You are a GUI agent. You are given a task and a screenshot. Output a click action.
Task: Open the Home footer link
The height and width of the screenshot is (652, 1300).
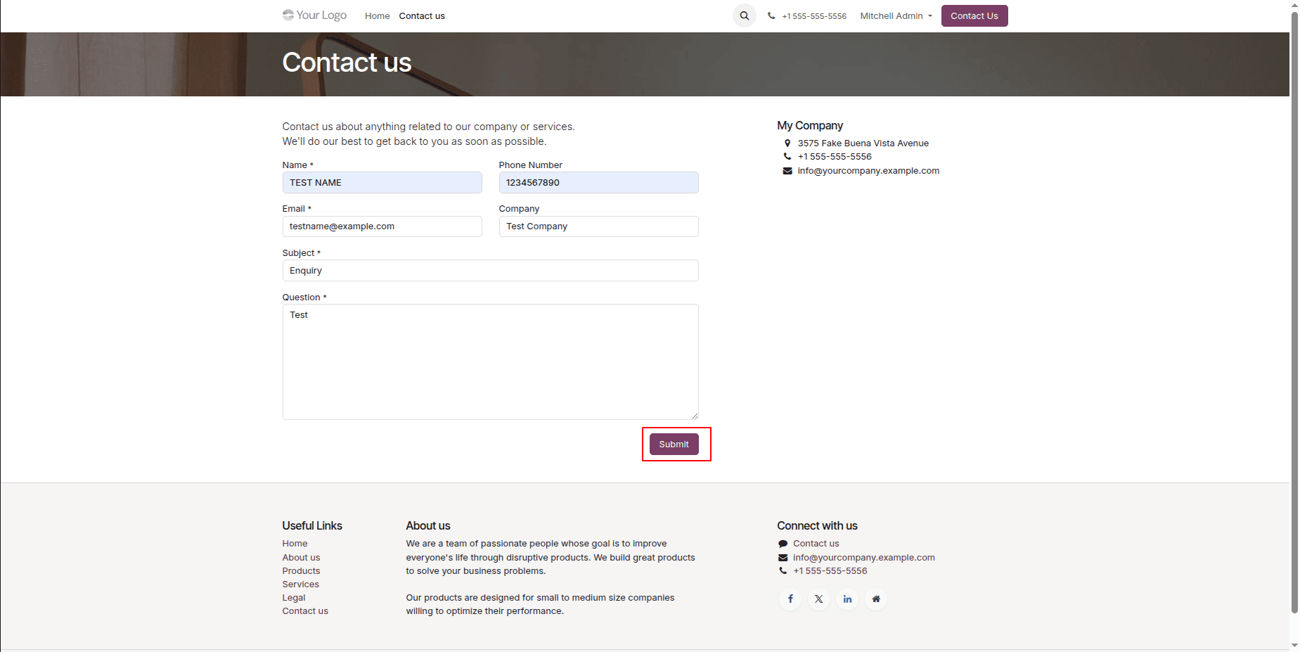pos(295,544)
